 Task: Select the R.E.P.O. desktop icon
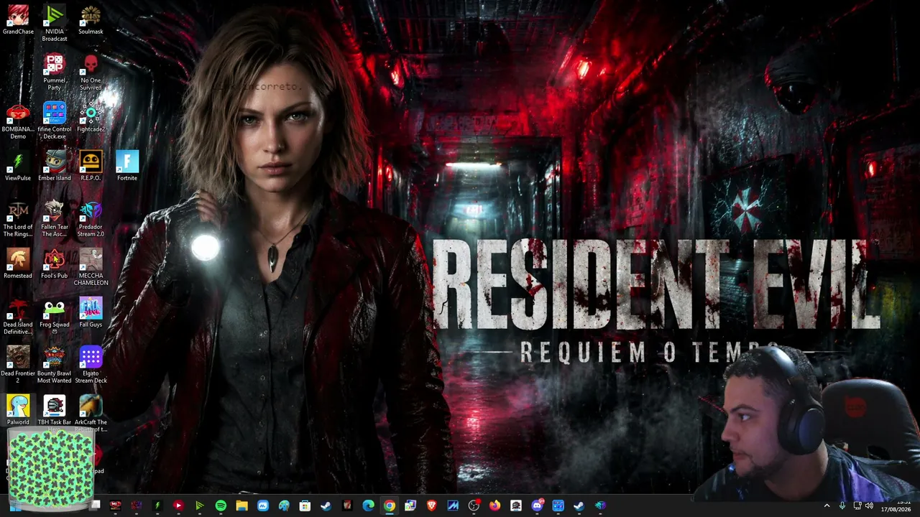(x=91, y=167)
